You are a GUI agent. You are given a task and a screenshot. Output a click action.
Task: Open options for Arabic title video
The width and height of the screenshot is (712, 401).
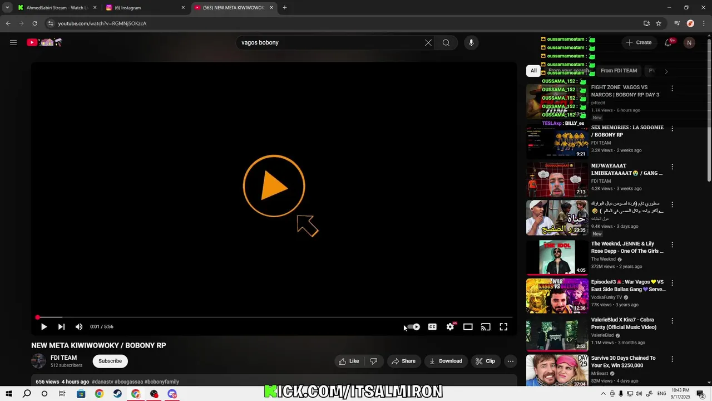coord(672,205)
